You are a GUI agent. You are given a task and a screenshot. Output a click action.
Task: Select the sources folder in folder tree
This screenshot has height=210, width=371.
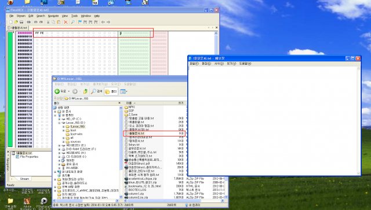click(75, 142)
